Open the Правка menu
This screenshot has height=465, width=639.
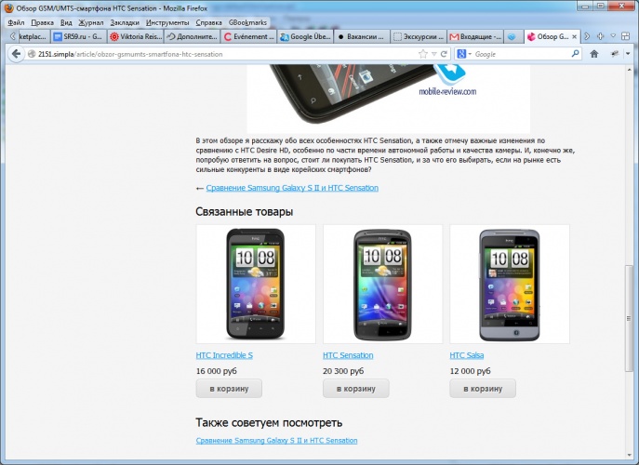click(43, 23)
